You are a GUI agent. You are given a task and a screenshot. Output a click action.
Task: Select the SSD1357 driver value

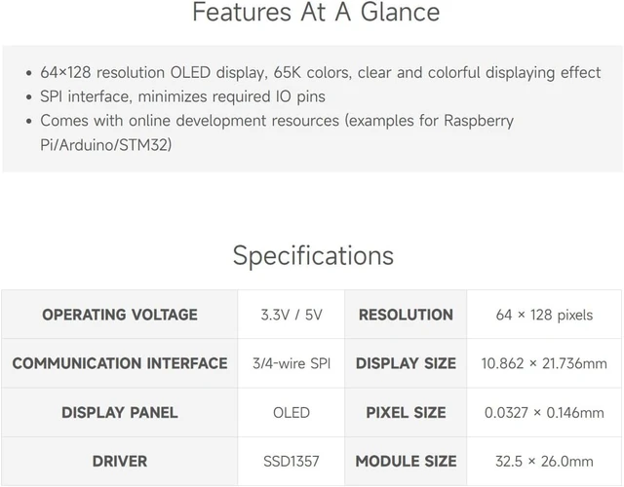coord(292,461)
